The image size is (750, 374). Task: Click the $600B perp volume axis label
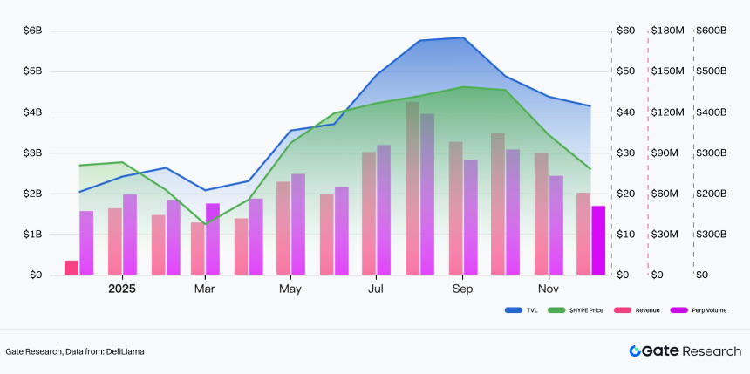pos(712,31)
